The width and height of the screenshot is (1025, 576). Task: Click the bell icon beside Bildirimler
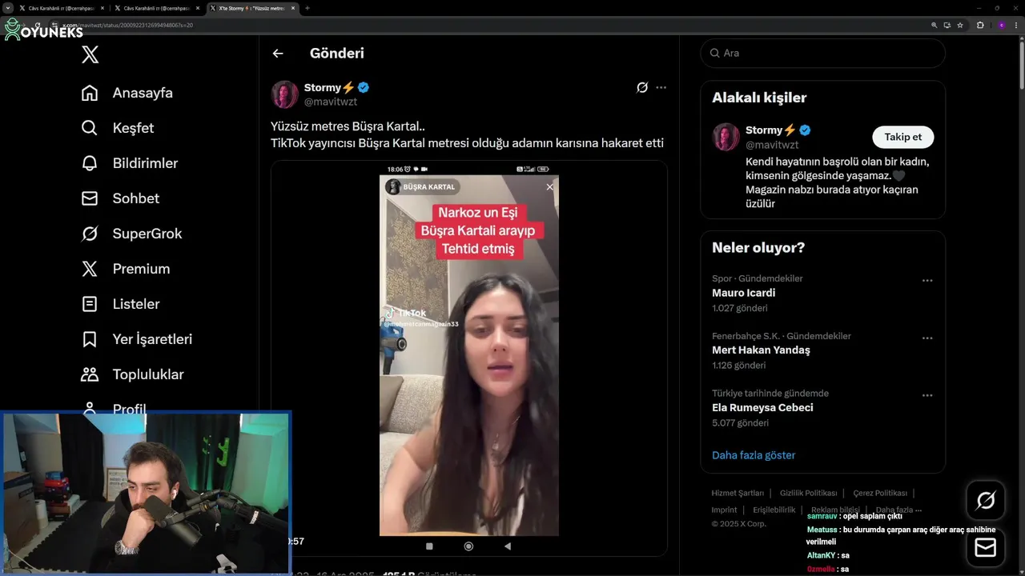pos(90,163)
